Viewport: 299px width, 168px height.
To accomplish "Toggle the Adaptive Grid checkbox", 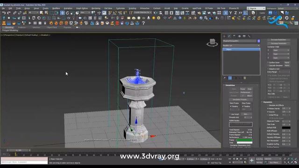I will pos(268,69).
